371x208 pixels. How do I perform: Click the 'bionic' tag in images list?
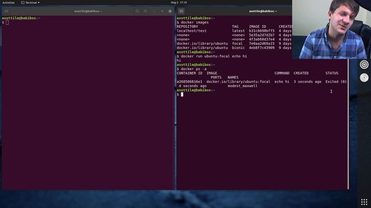238,48
